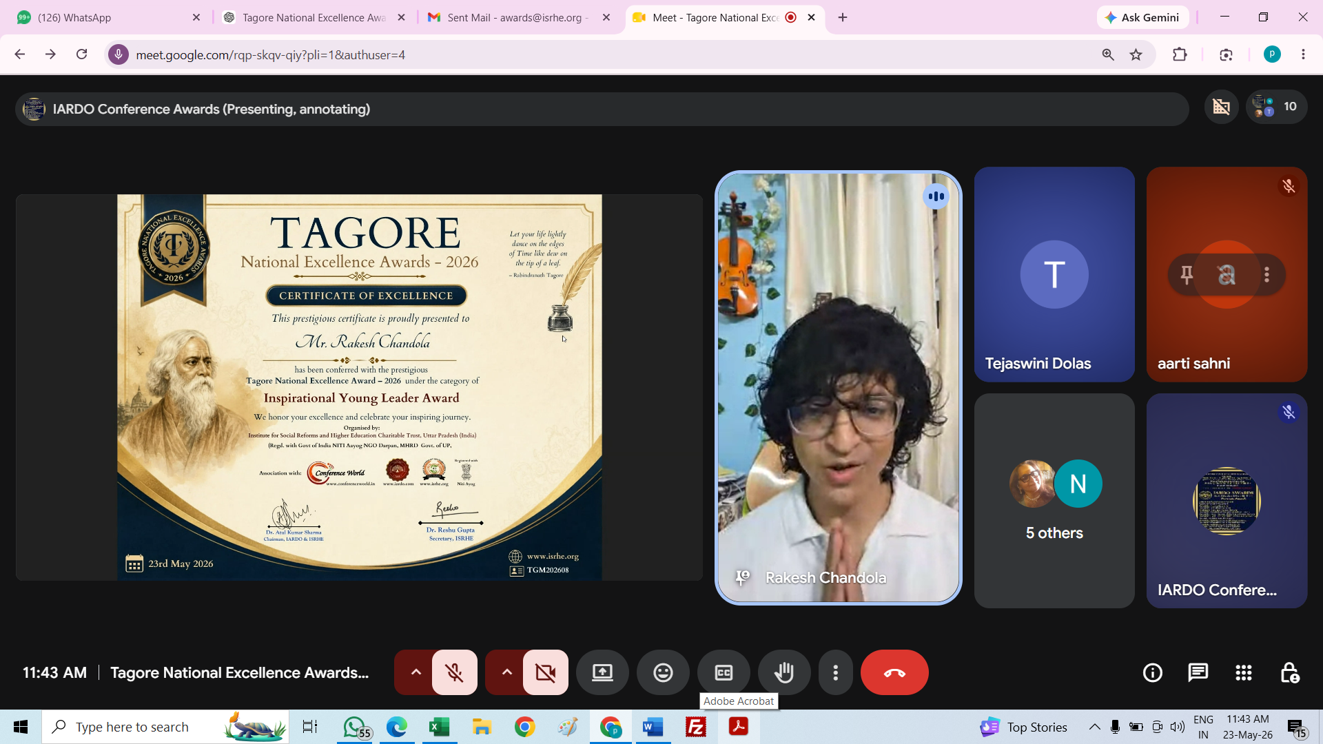
Task: Open Word from the taskbar
Action: [653, 727]
